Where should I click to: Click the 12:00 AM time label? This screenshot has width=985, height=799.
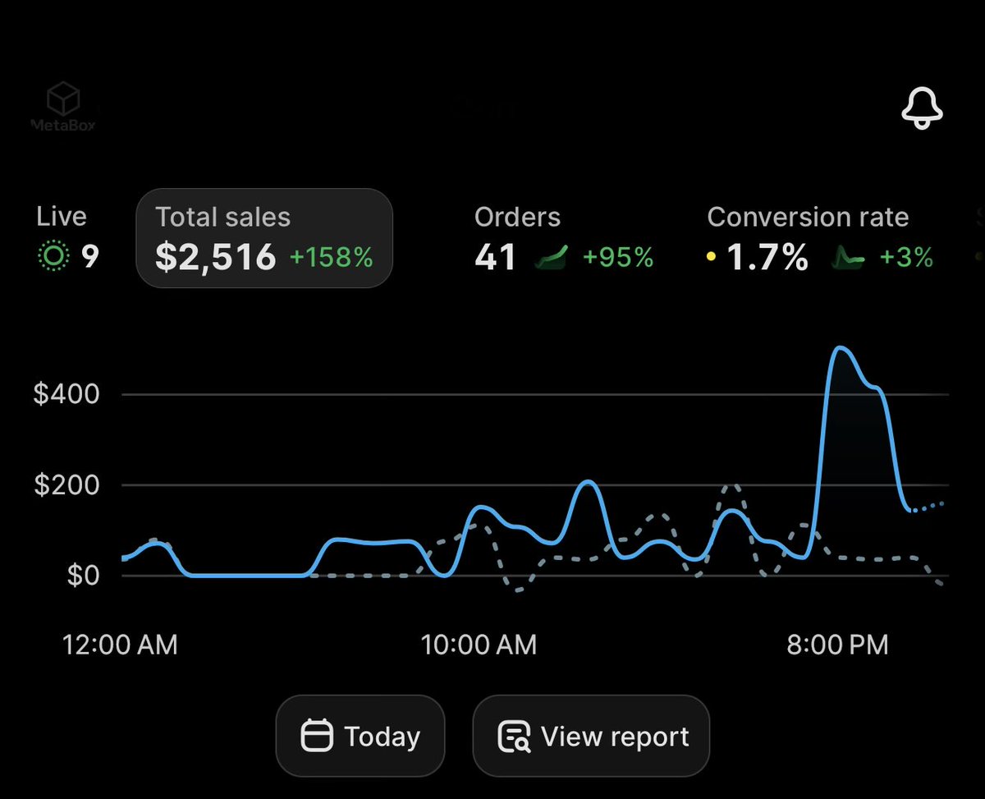point(120,645)
